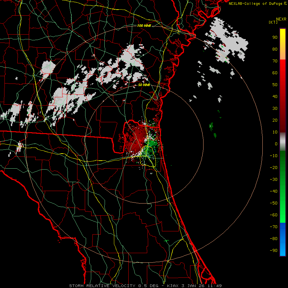The width and height of the screenshot is (288, 288).
Task: Click the 30 knot scale label
Action: (275, 108)
